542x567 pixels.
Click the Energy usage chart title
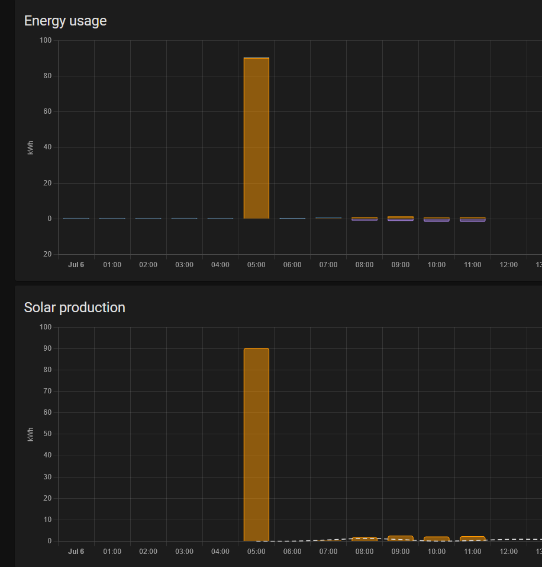pos(65,21)
